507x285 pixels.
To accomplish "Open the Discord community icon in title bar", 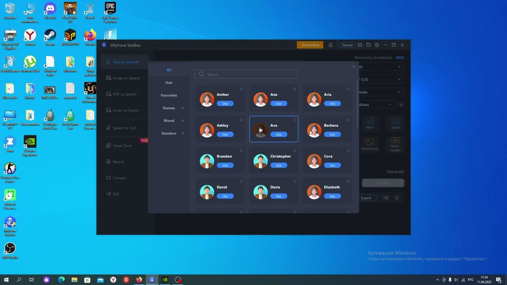I will [x=360, y=45].
